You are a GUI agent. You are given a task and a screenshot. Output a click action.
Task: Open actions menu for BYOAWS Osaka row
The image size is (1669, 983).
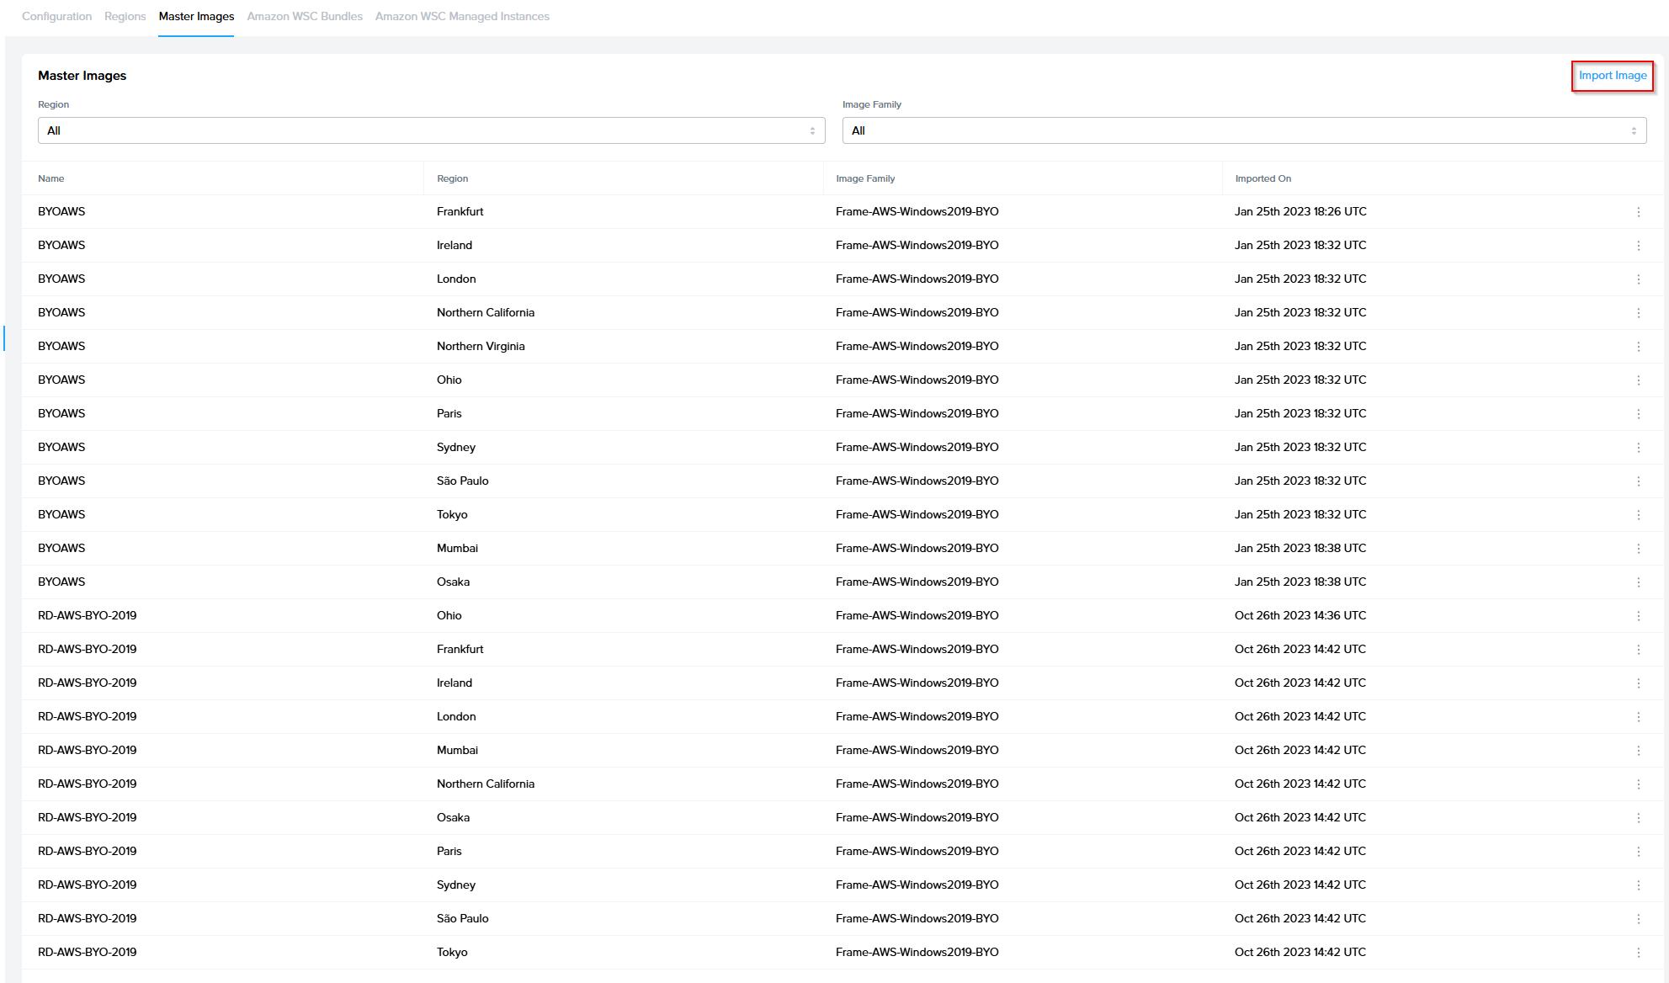[x=1638, y=582]
